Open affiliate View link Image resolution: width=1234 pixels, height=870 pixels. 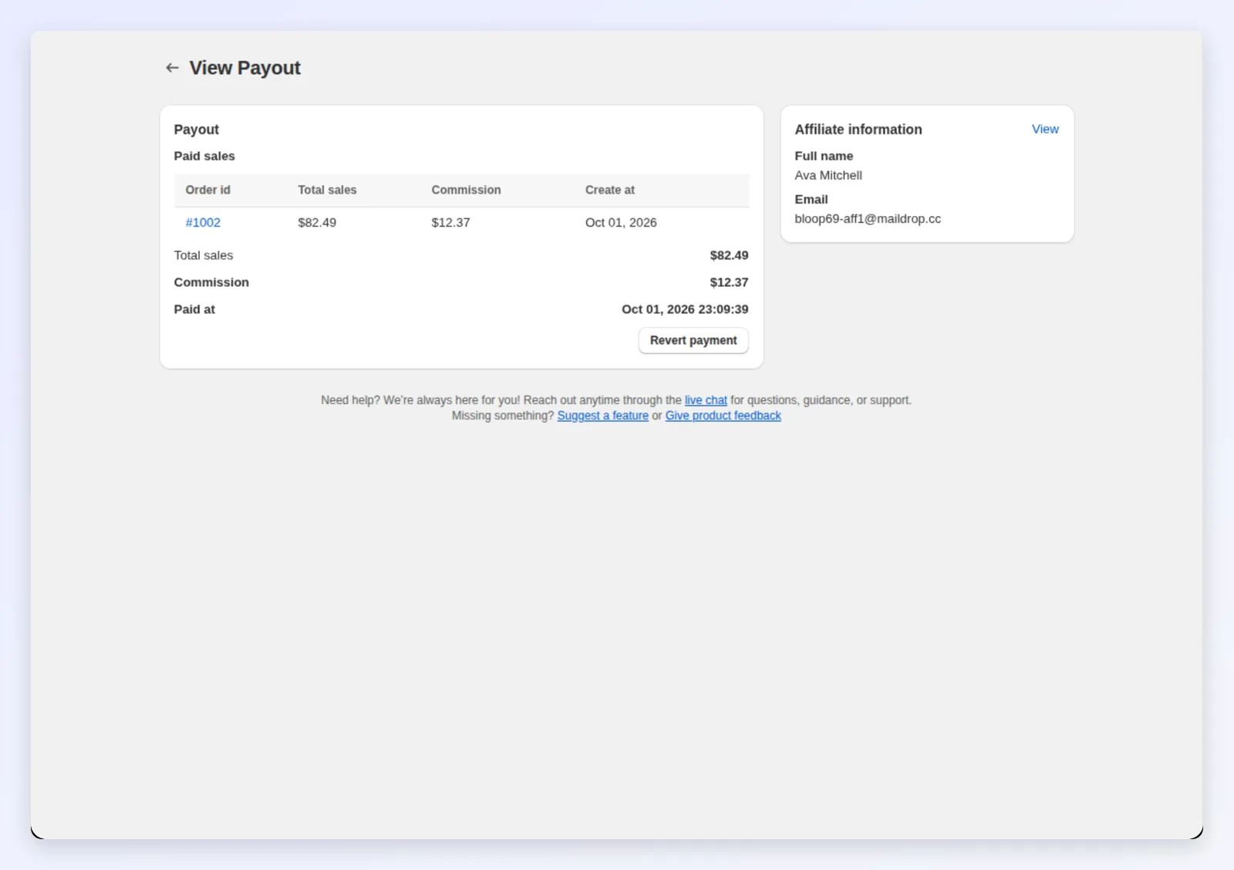1045,130
